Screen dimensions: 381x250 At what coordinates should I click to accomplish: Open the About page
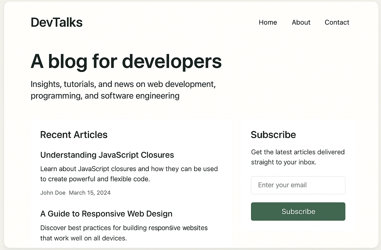click(x=301, y=22)
